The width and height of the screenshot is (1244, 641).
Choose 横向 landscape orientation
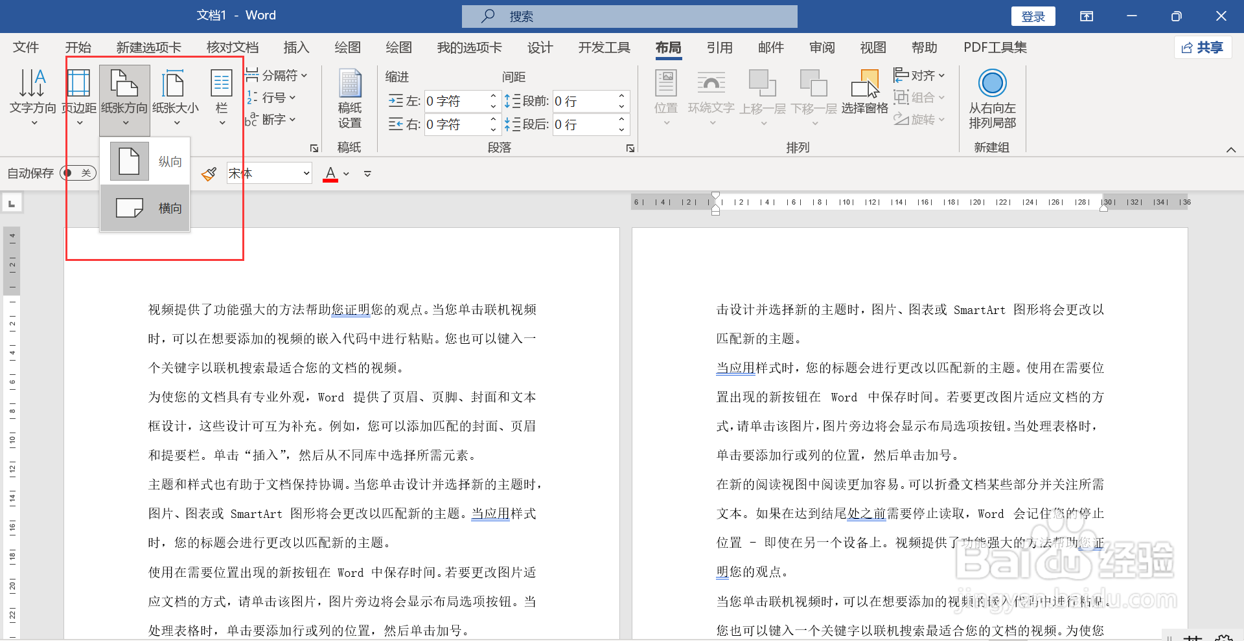[x=145, y=208]
